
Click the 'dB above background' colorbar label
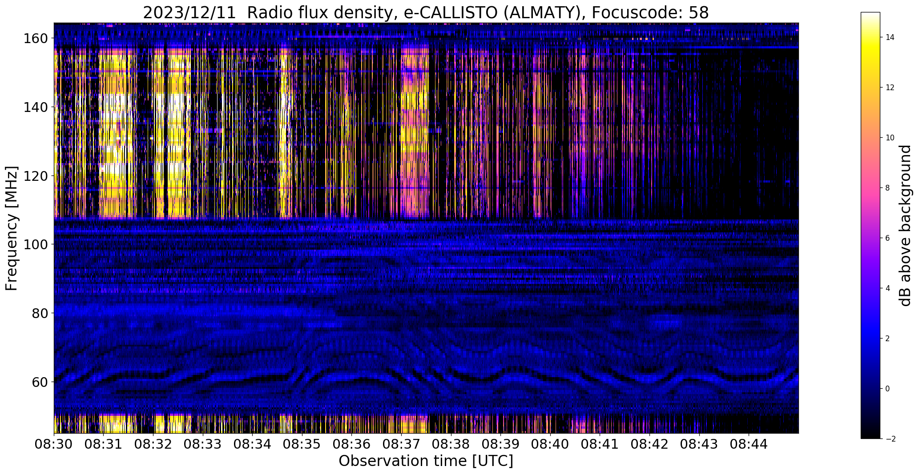pos(905,226)
